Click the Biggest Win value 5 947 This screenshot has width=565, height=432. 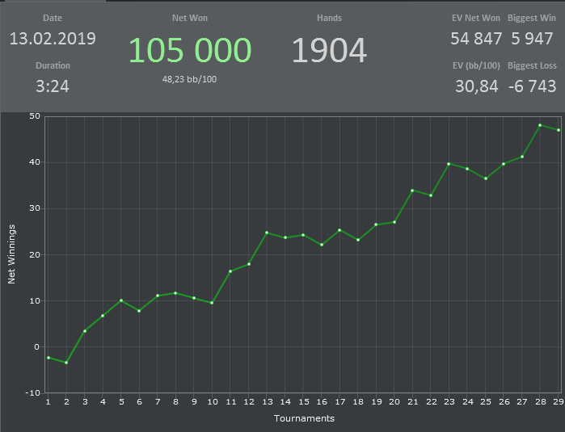pyautogui.click(x=532, y=39)
